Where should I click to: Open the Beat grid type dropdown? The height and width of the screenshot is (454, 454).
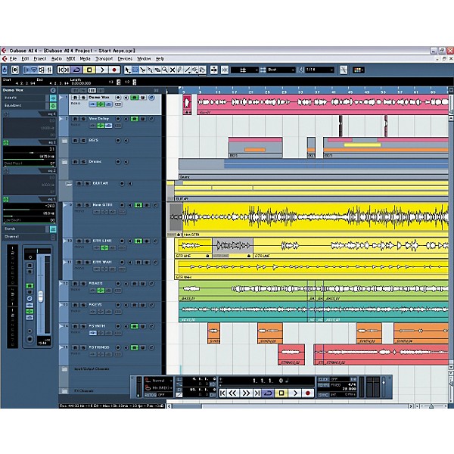[281, 70]
